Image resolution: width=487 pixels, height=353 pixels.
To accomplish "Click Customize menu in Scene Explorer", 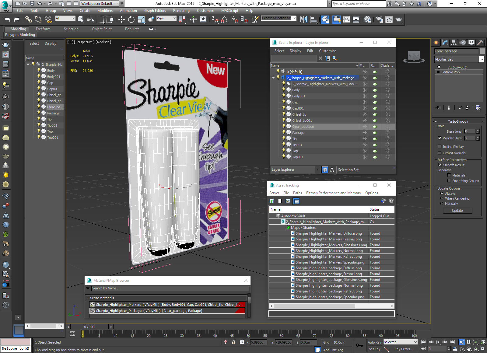I will (x=328, y=51).
